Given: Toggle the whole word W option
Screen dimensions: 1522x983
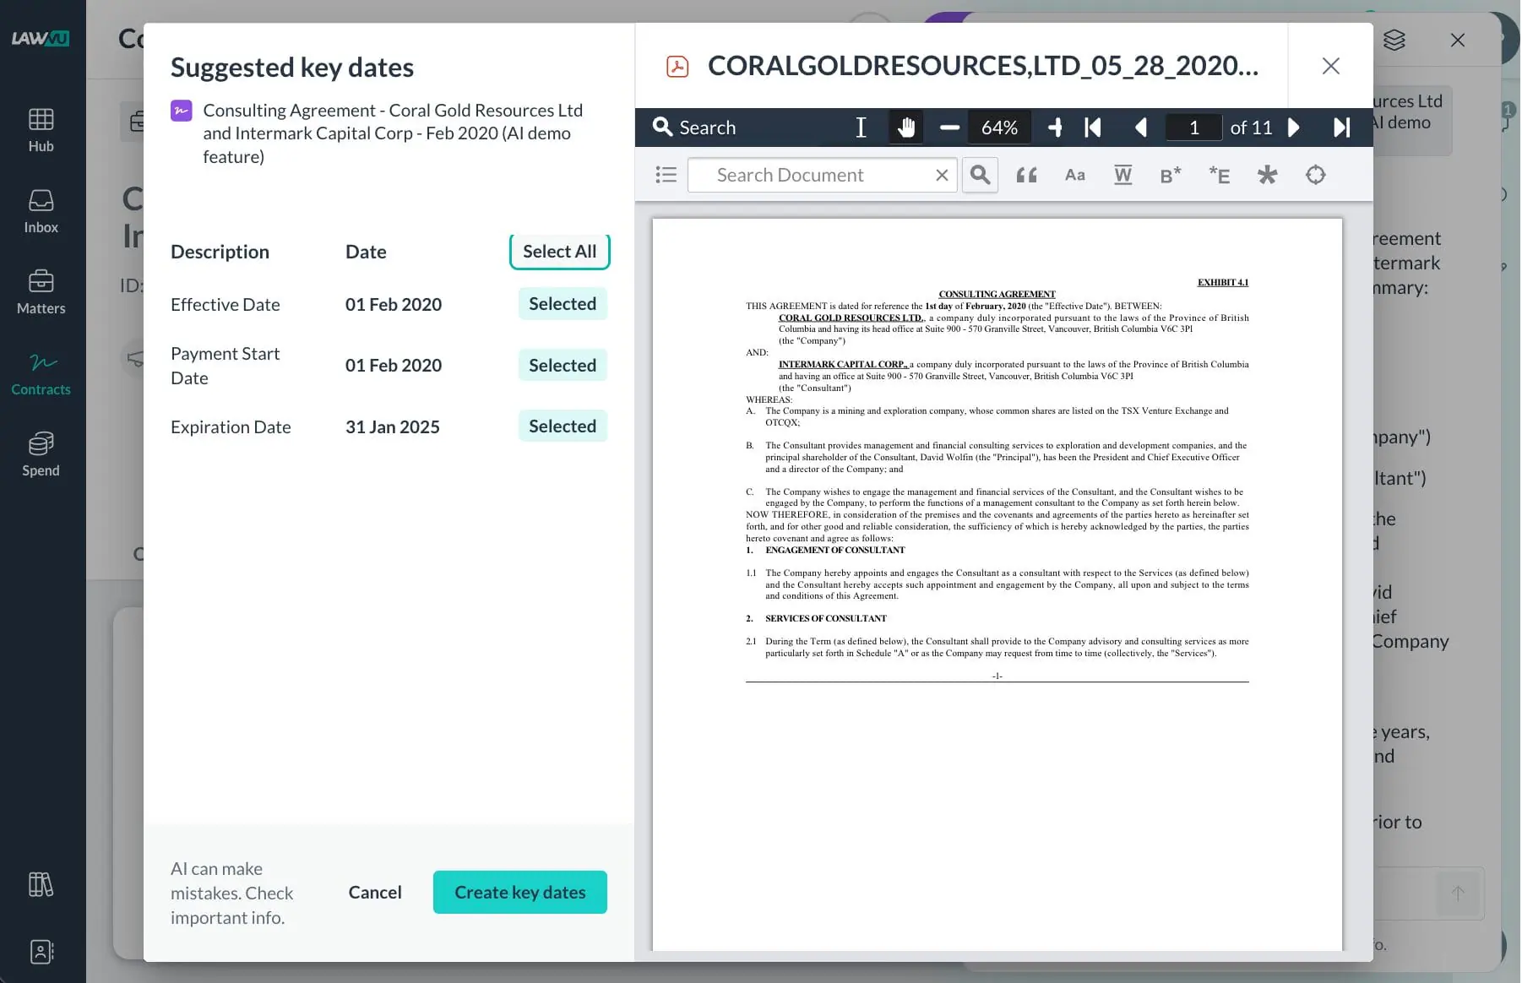Looking at the screenshot, I should pos(1122,175).
